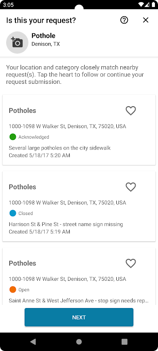Viewport: 158px width, 351px height.
Task: Open the Saint Anne St stop sign request
Action: point(79,276)
